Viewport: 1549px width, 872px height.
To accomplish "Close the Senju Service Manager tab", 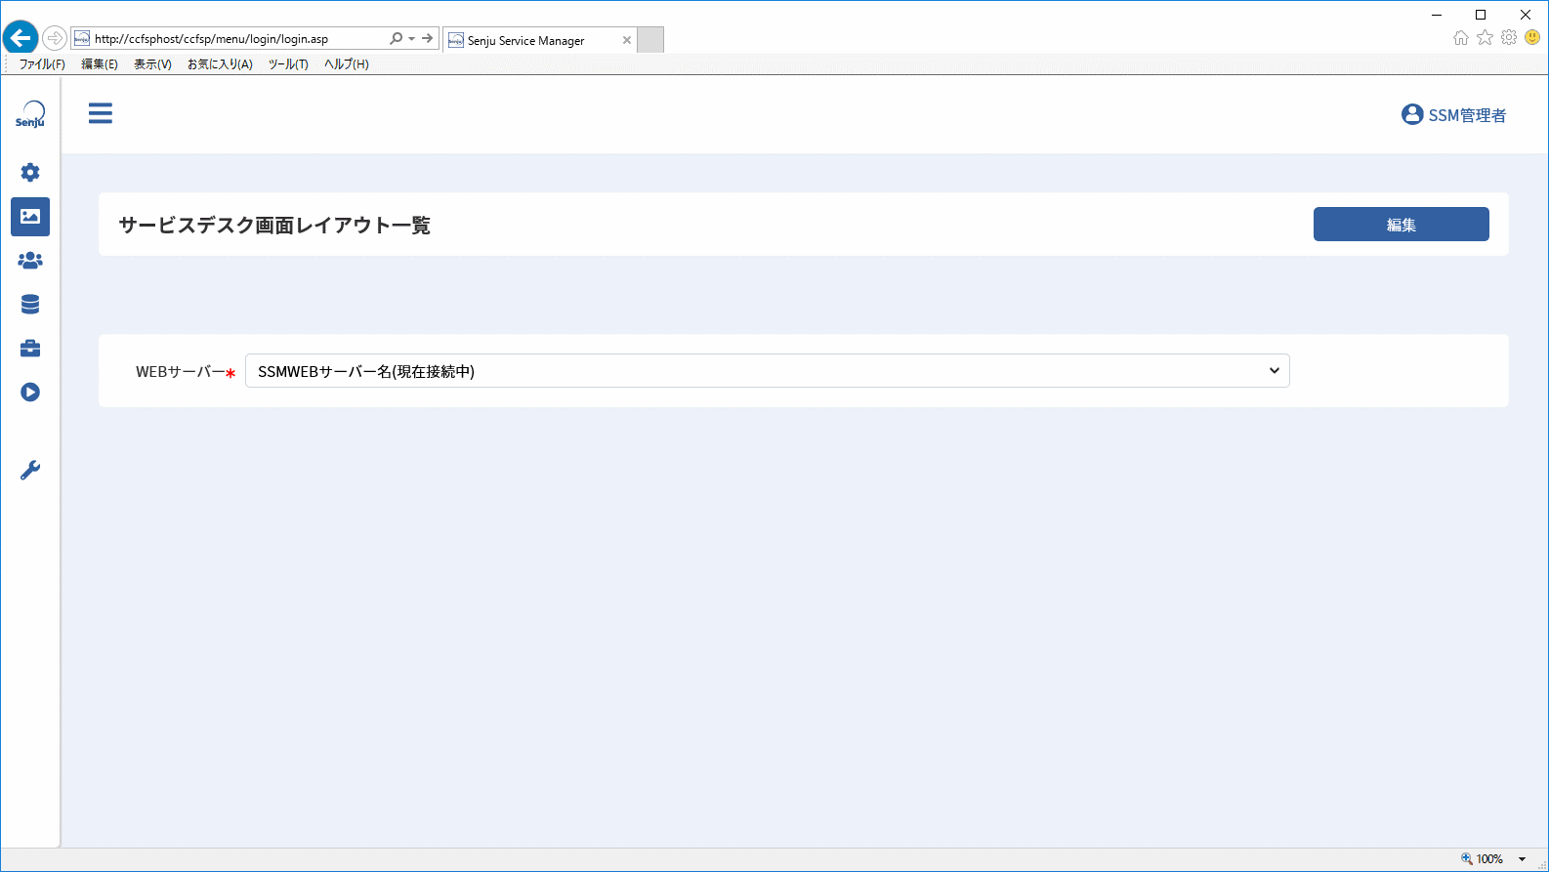I will (x=627, y=40).
